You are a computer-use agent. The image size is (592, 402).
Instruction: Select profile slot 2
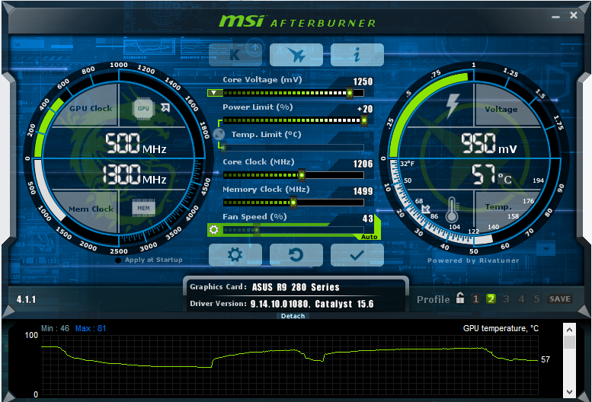point(491,299)
